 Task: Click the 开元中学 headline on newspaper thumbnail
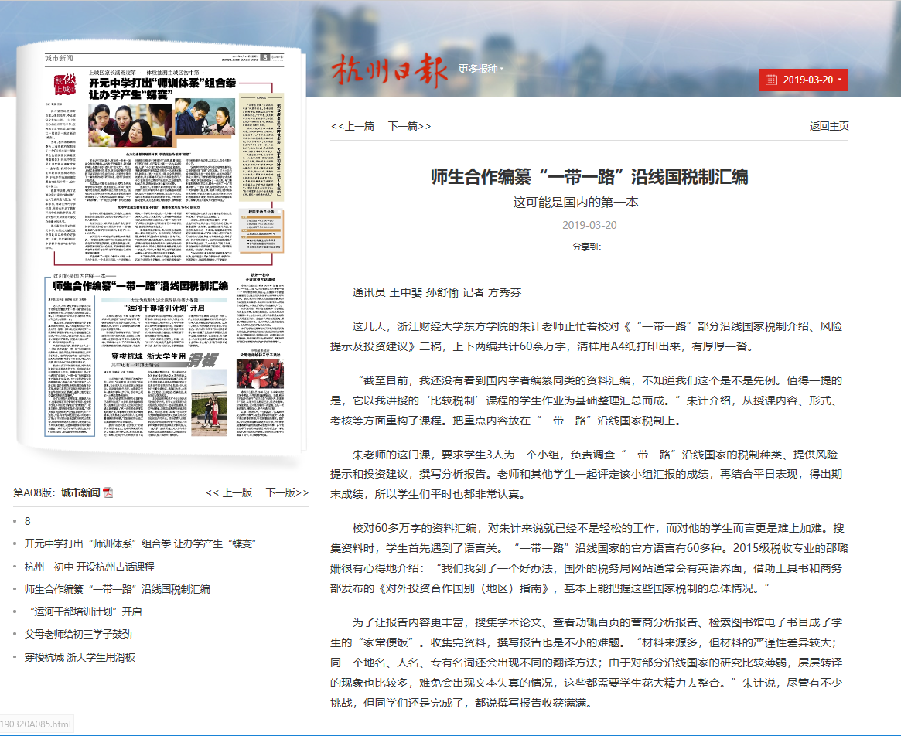pyautogui.click(x=162, y=88)
